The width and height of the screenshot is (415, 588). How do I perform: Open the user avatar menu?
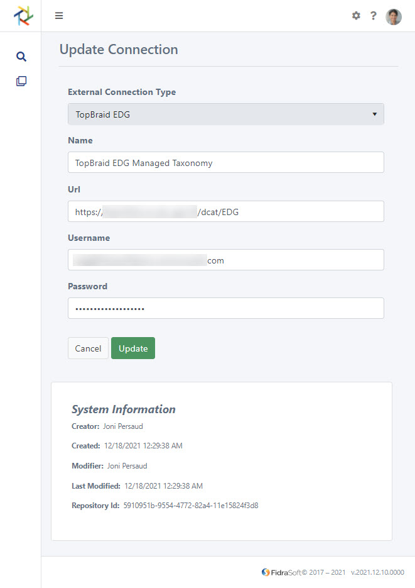(394, 16)
